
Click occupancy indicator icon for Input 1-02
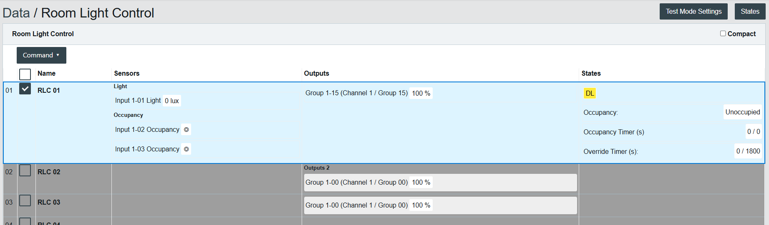[187, 130]
